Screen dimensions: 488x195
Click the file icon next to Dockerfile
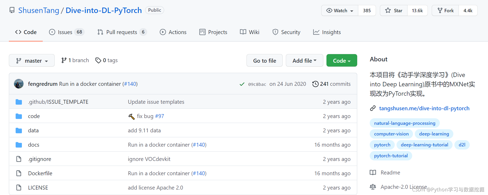click(x=19, y=173)
